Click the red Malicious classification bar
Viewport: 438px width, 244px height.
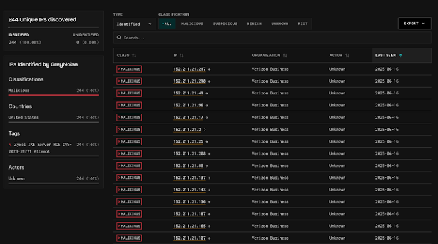point(54,95)
